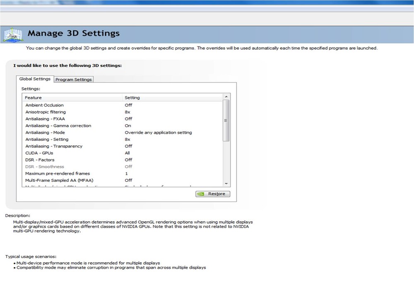This screenshot has height=304, width=414.
Task: Click the Typical usage scenarios: heading
Action: [x=31, y=256]
